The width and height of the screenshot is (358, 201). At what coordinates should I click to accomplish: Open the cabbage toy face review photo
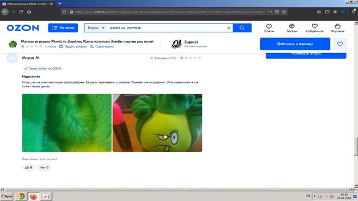pyautogui.click(x=157, y=123)
